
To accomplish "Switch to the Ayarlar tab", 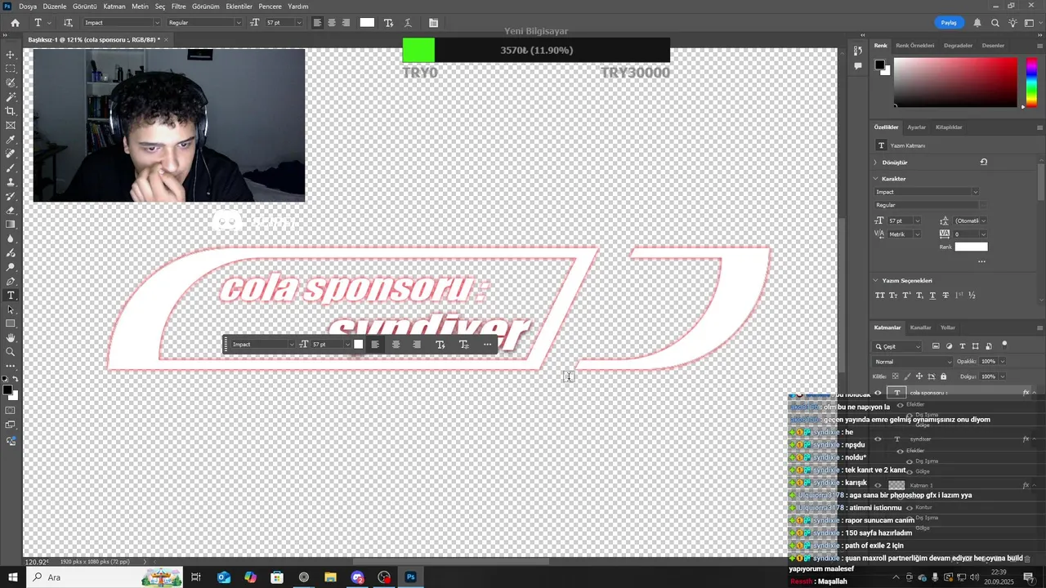I will tap(917, 127).
